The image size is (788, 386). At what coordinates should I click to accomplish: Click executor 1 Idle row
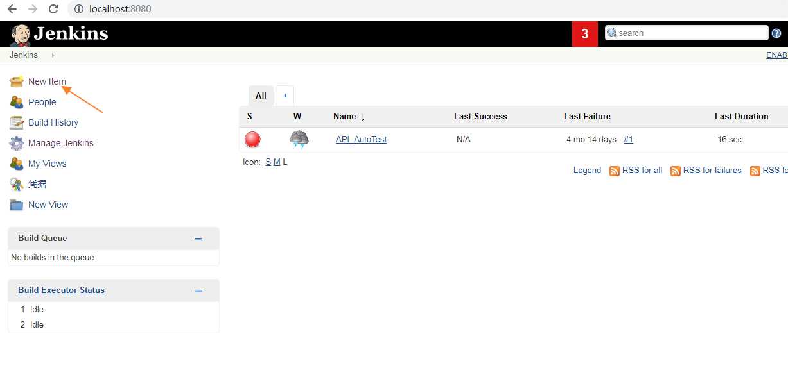point(114,309)
